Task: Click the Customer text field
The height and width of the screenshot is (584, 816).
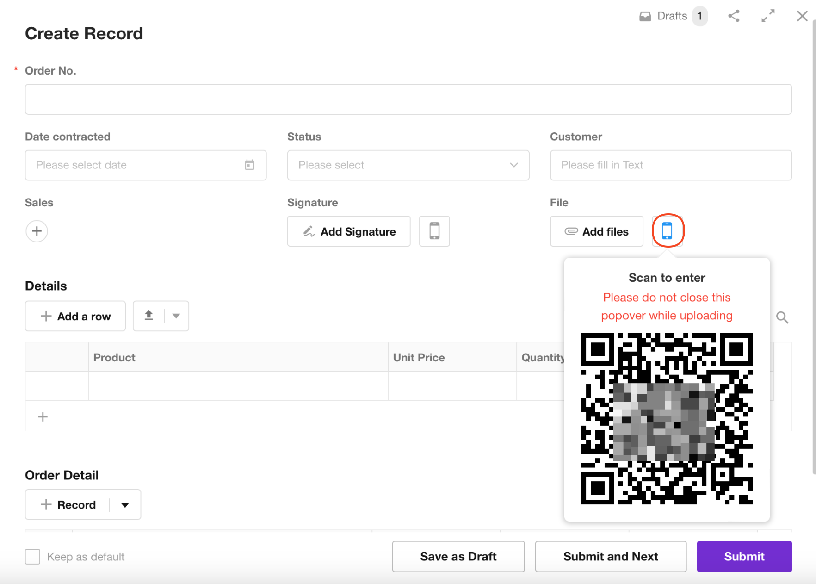Action: [x=670, y=165]
